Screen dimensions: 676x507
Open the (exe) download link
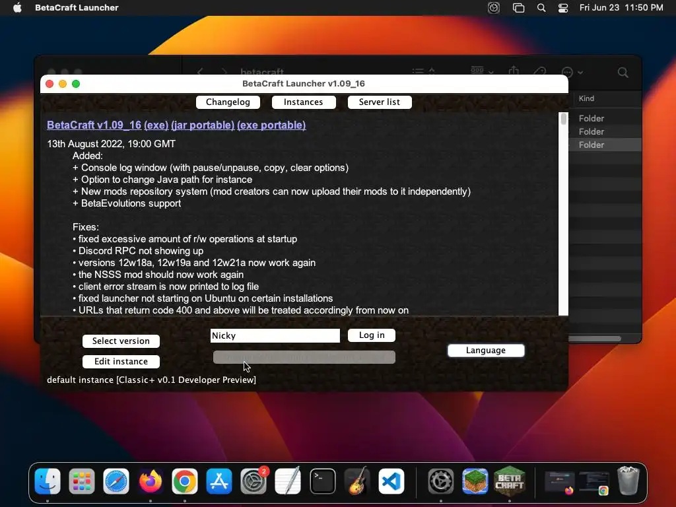point(156,125)
